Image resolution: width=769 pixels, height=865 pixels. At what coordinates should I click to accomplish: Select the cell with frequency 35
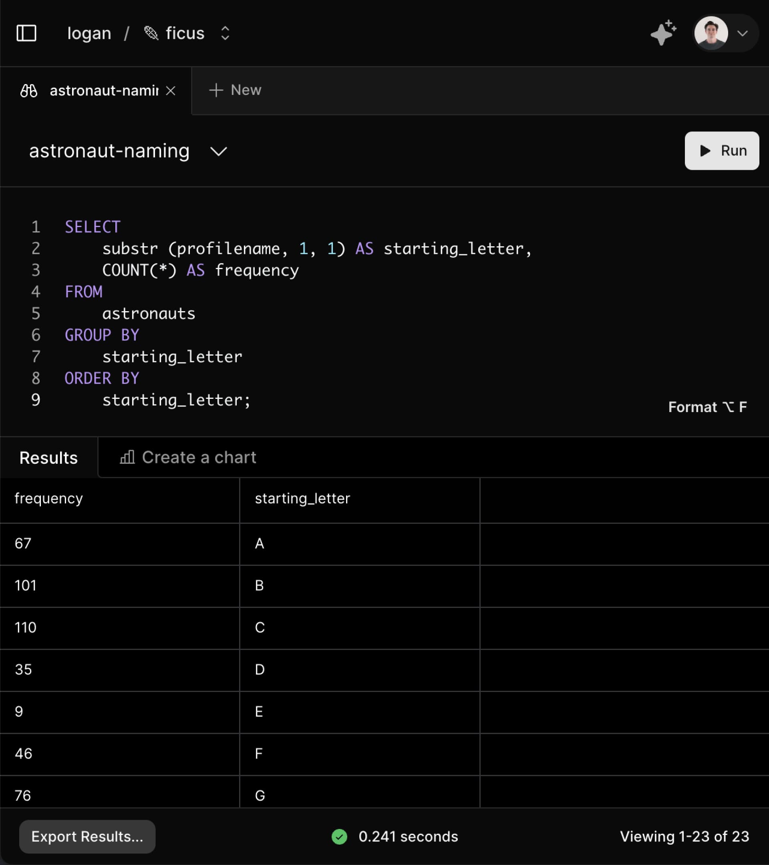click(120, 670)
